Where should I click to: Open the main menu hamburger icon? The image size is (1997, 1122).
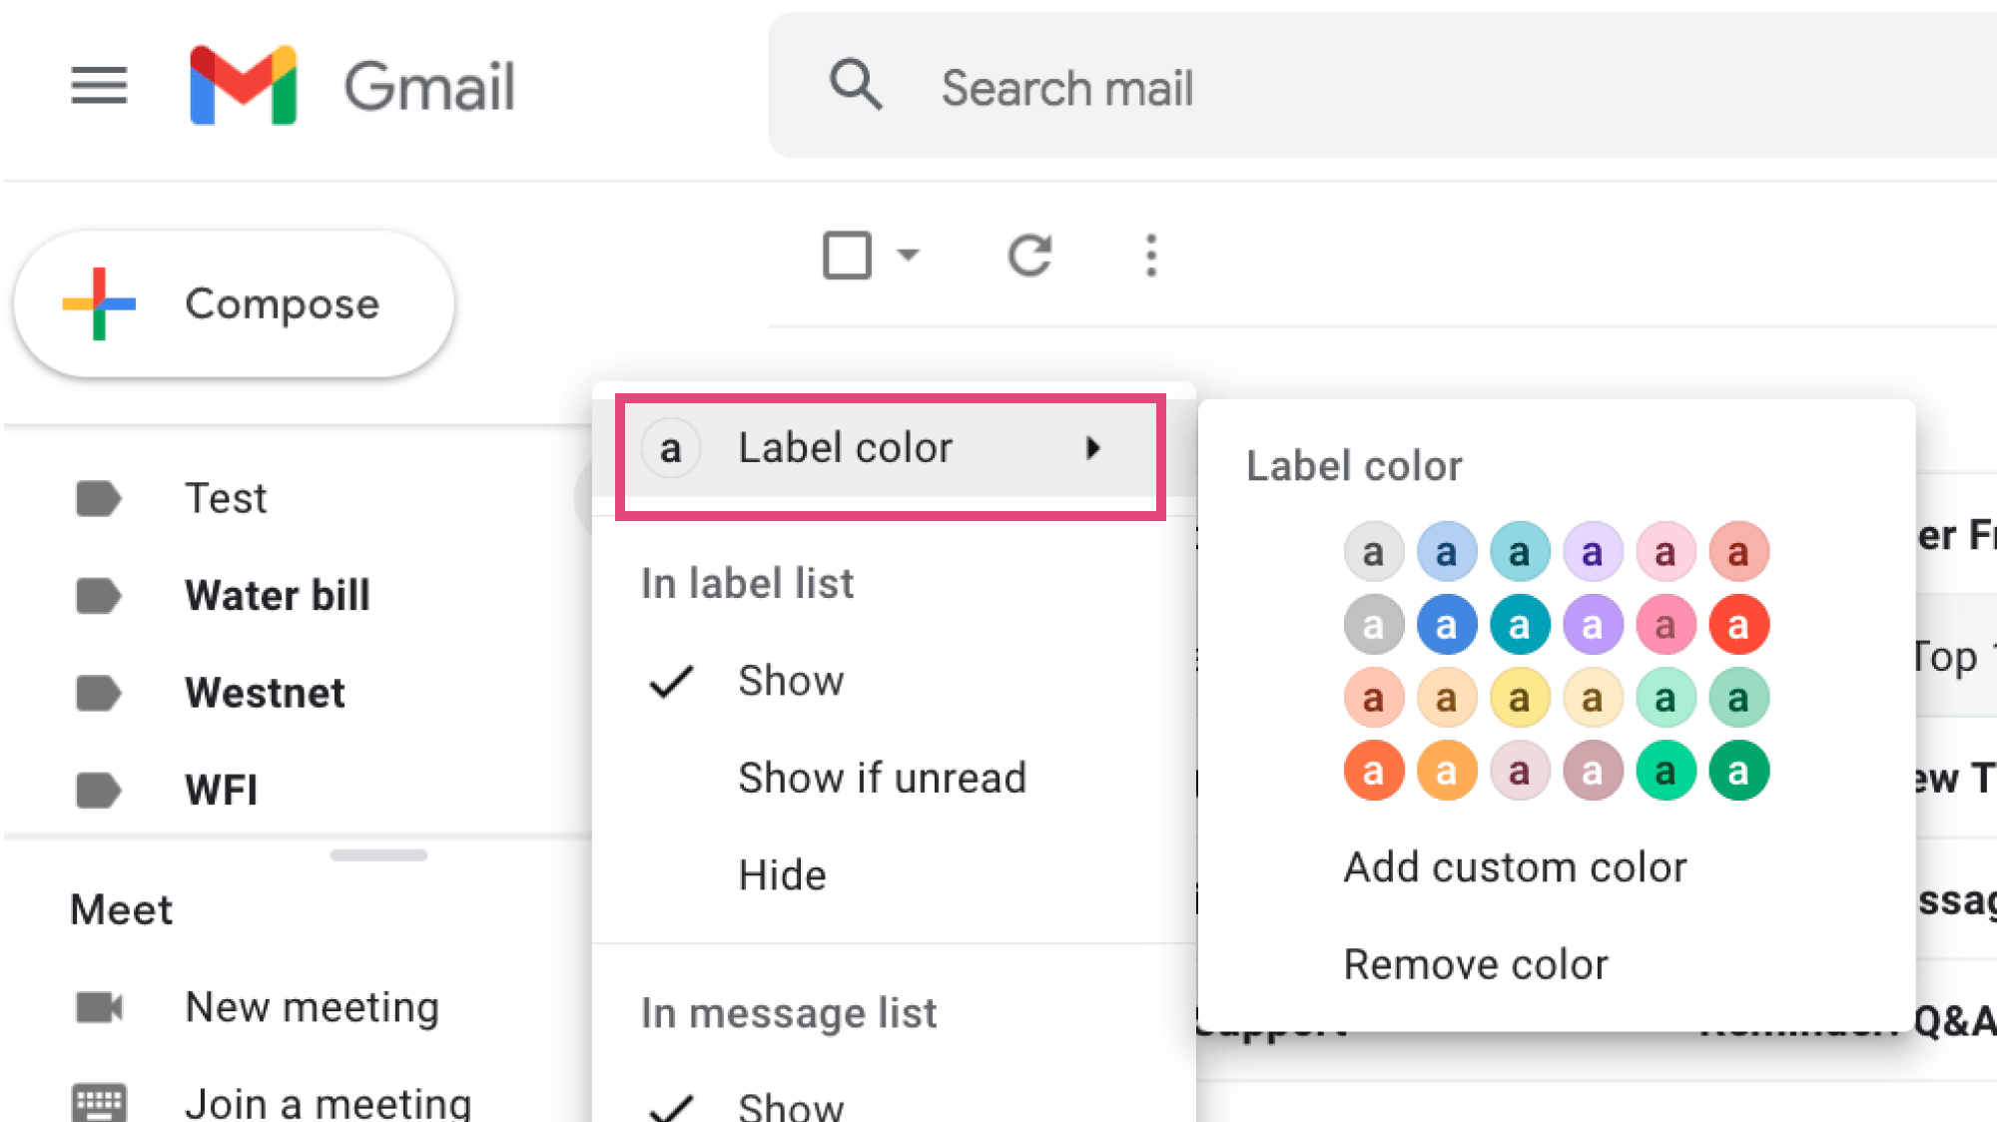coord(99,86)
